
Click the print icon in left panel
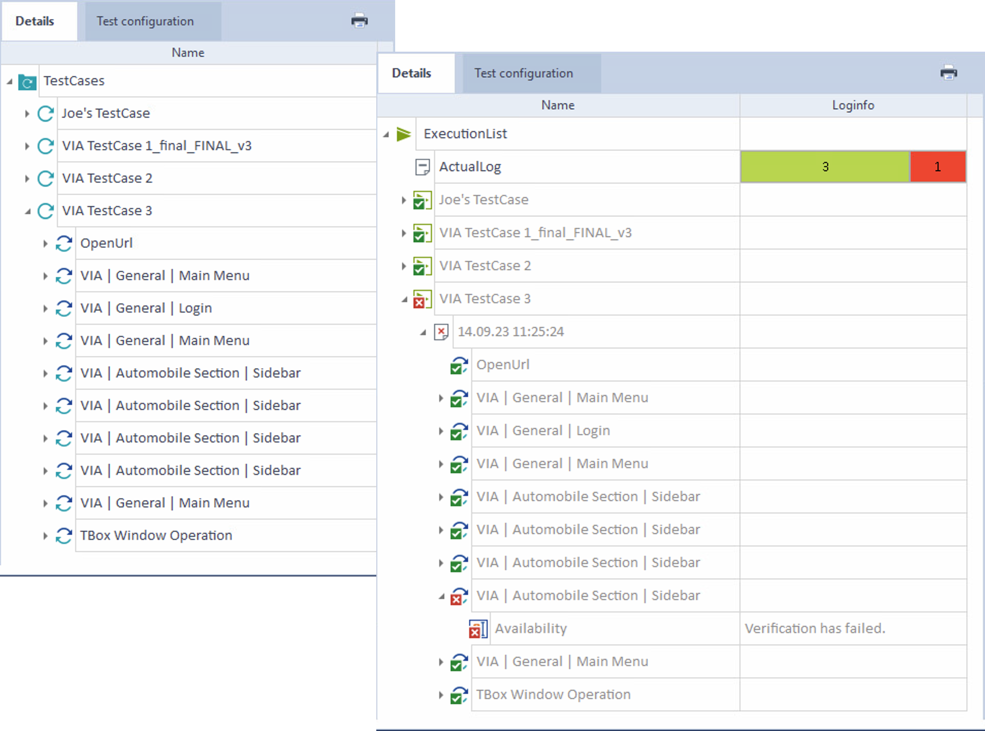359,21
